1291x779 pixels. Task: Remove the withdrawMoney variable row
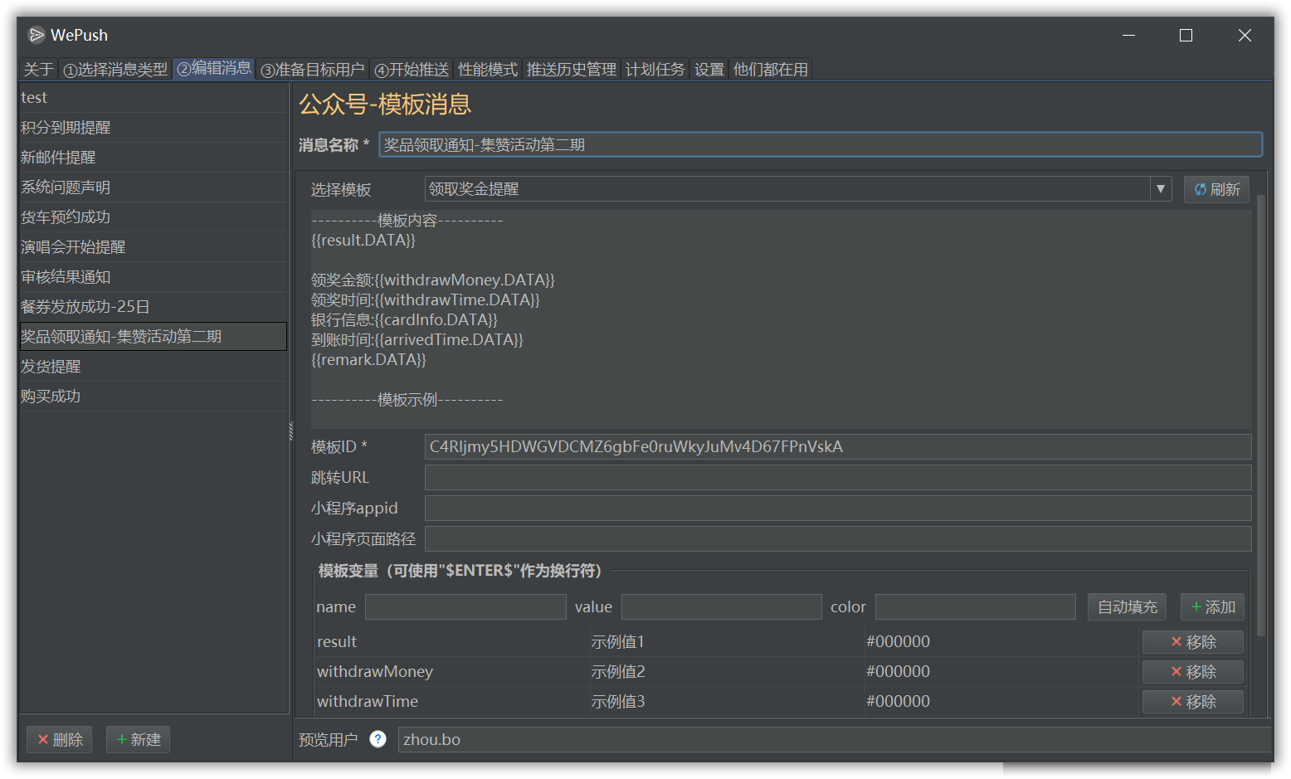pos(1192,672)
